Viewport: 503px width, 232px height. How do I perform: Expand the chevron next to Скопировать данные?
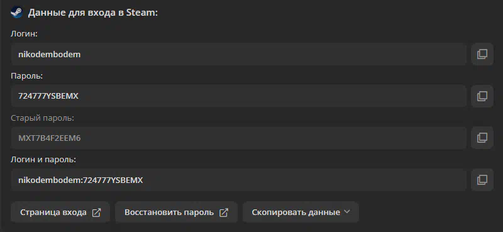346,212
